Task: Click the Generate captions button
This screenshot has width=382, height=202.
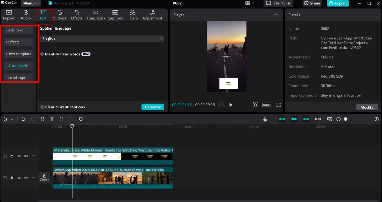Action: coord(153,107)
